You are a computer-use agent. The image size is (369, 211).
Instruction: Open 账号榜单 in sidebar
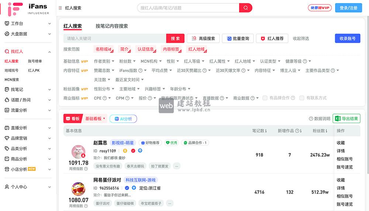[x=35, y=61]
